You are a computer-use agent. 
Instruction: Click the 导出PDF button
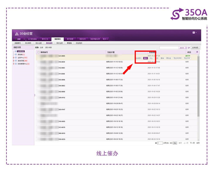[187, 58]
